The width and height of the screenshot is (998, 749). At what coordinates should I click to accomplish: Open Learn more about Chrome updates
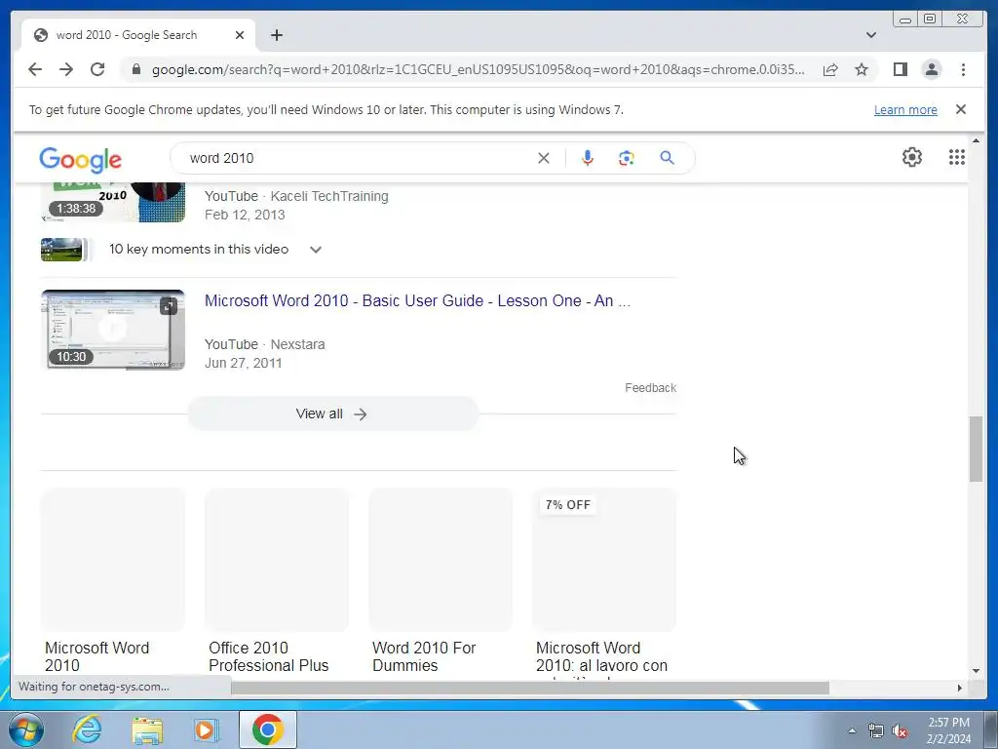pyautogui.click(x=905, y=109)
